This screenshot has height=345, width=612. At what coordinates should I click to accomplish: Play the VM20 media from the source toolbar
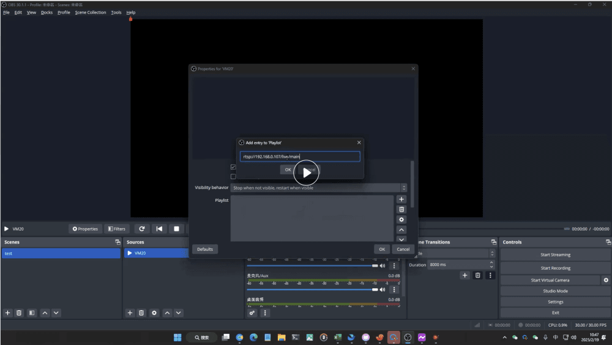(6, 229)
